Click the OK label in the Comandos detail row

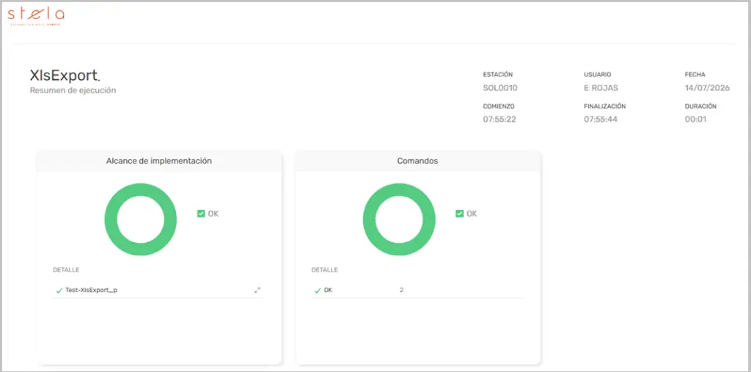(328, 290)
